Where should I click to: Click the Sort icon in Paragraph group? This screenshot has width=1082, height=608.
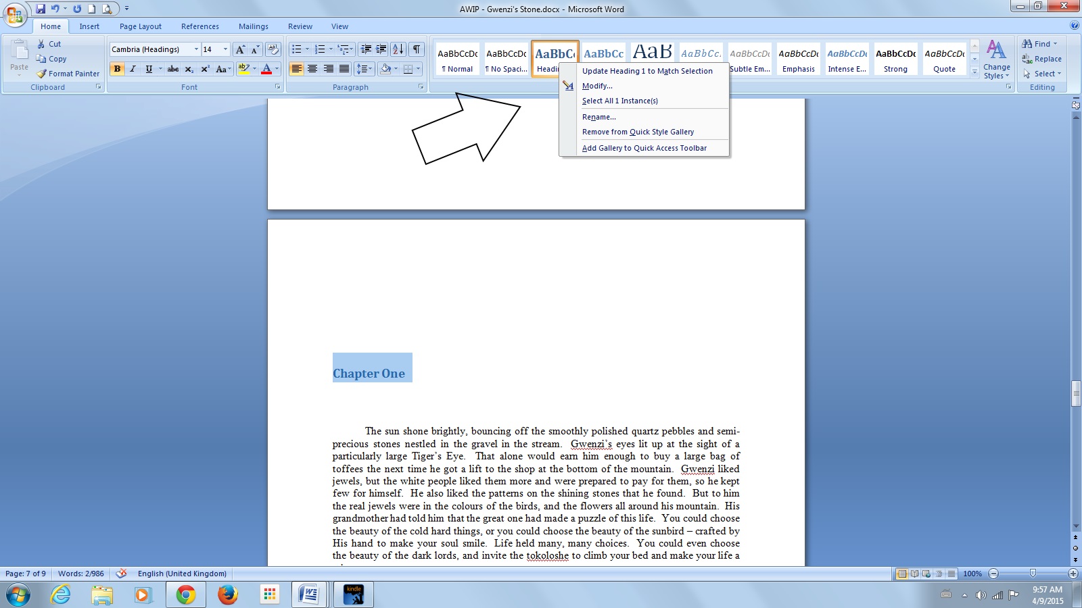[x=398, y=49]
